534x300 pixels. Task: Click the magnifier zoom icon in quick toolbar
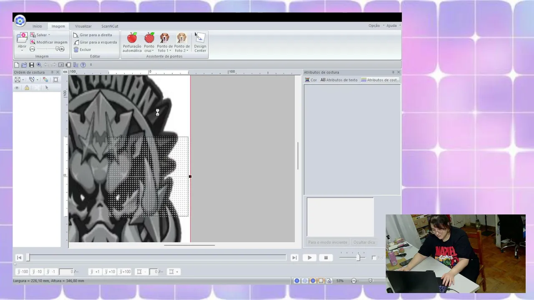[39, 65]
